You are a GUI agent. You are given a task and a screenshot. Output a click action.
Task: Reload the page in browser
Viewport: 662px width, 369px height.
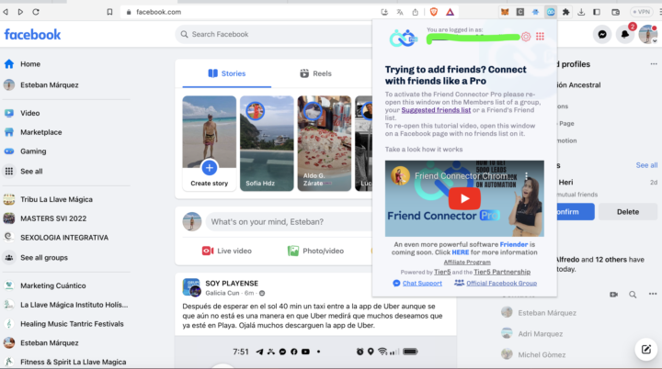(36, 12)
